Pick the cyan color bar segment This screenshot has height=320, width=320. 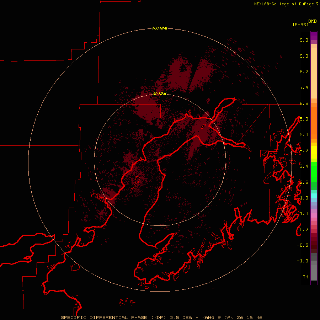pos(314,196)
